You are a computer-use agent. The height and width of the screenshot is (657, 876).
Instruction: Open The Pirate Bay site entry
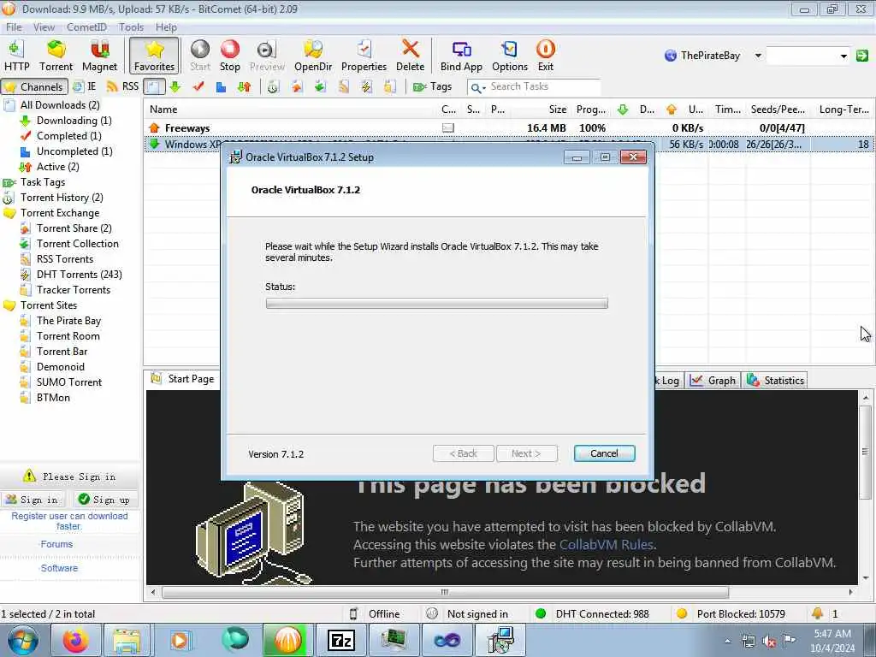pyautogui.click(x=68, y=321)
